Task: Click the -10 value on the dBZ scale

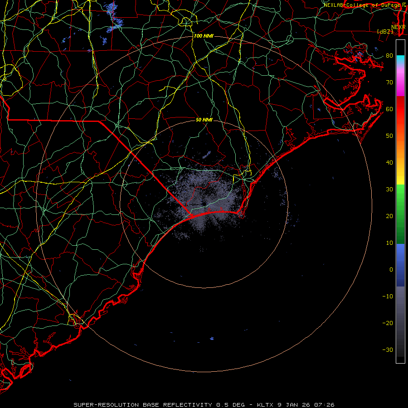Action: (x=388, y=296)
